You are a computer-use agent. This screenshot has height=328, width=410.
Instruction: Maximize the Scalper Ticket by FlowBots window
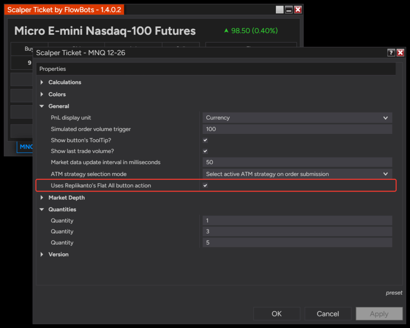279,10
